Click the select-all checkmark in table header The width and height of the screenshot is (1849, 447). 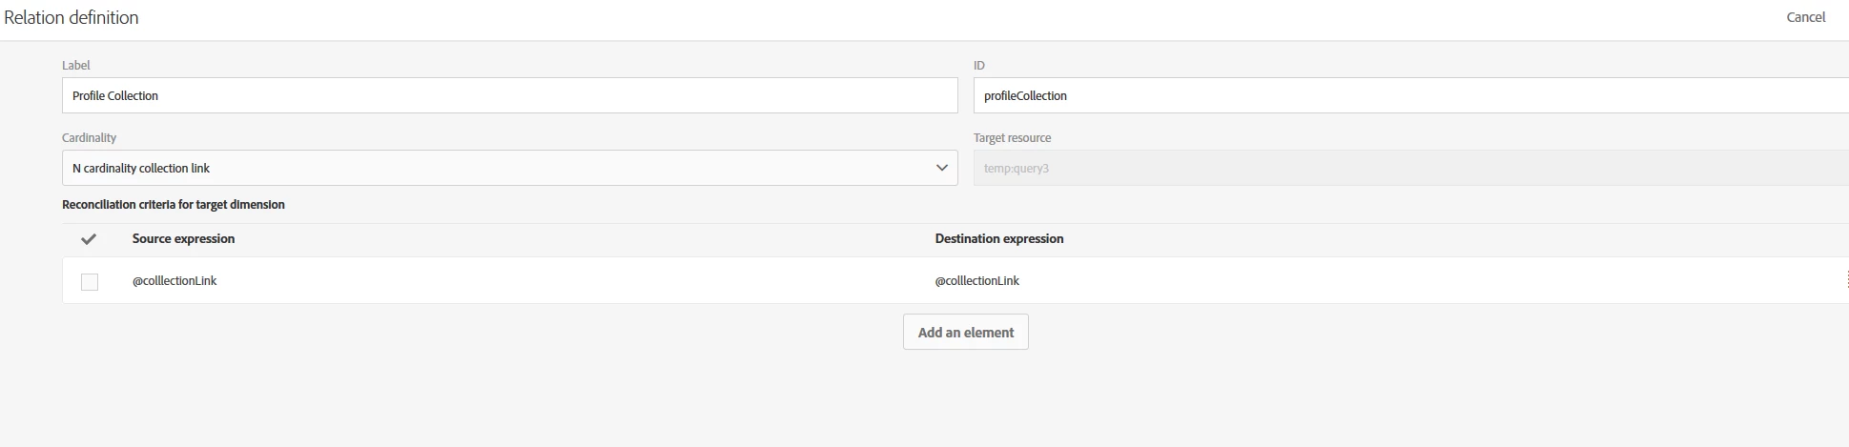(x=89, y=239)
